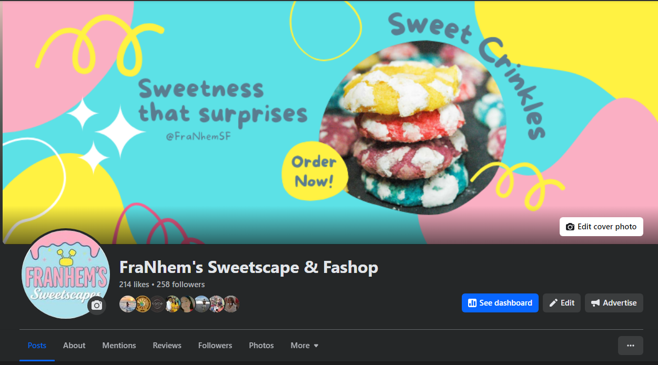
Task: Open the Mentions tab
Action: pos(119,346)
